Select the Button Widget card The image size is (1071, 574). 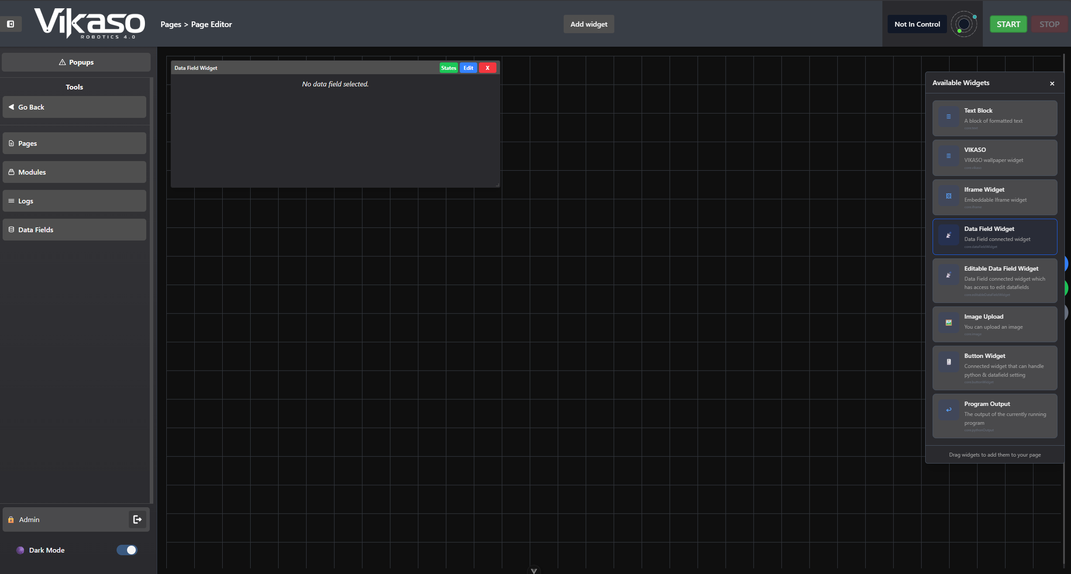pos(995,368)
